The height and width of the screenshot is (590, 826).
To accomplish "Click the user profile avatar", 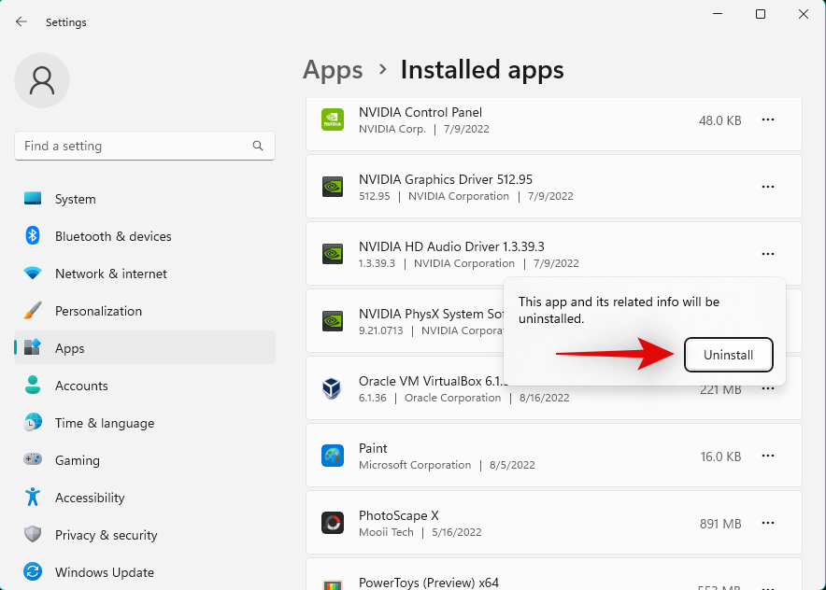I will (x=42, y=80).
